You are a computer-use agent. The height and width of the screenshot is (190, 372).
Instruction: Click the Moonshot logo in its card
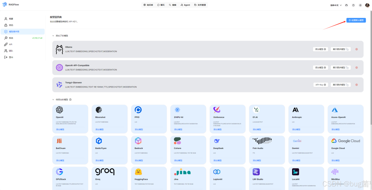pyautogui.click(x=99, y=110)
